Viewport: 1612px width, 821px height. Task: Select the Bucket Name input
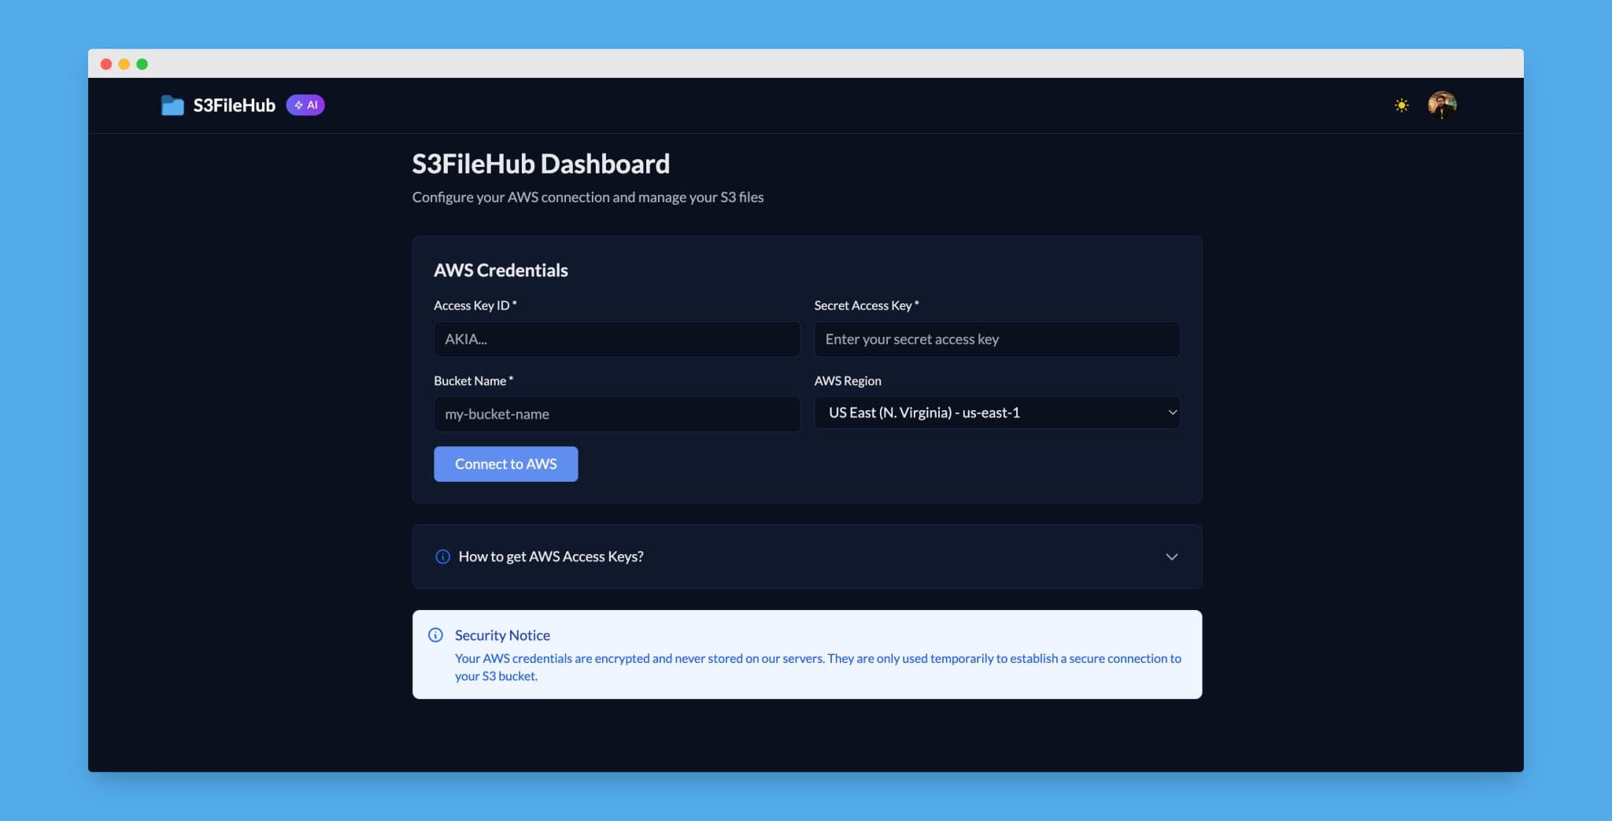(x=617, y=414)
